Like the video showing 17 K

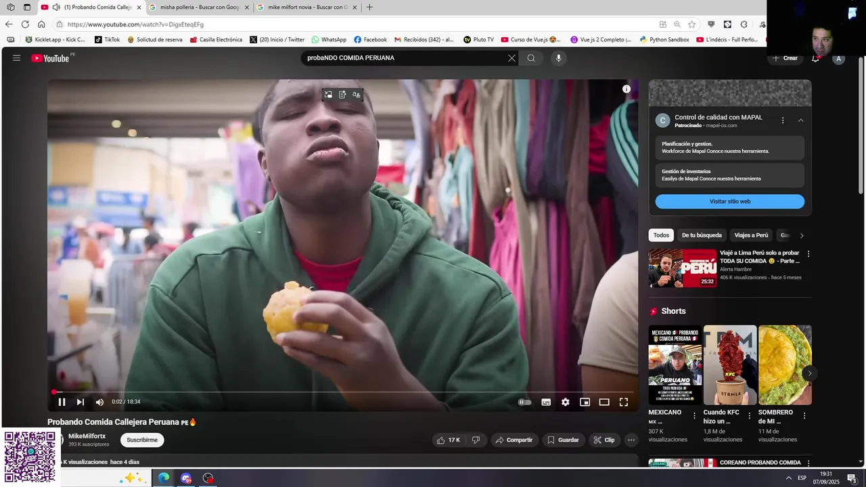448,440
